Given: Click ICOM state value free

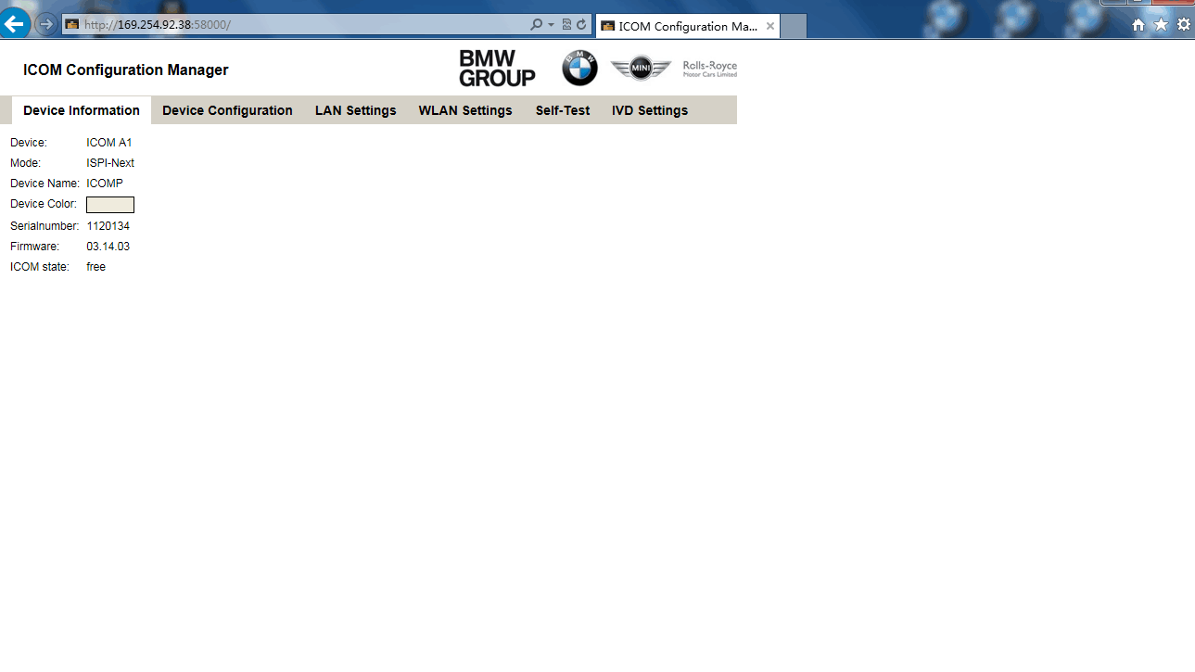Looking at the screenshot, I should click(x=96, y=267).
